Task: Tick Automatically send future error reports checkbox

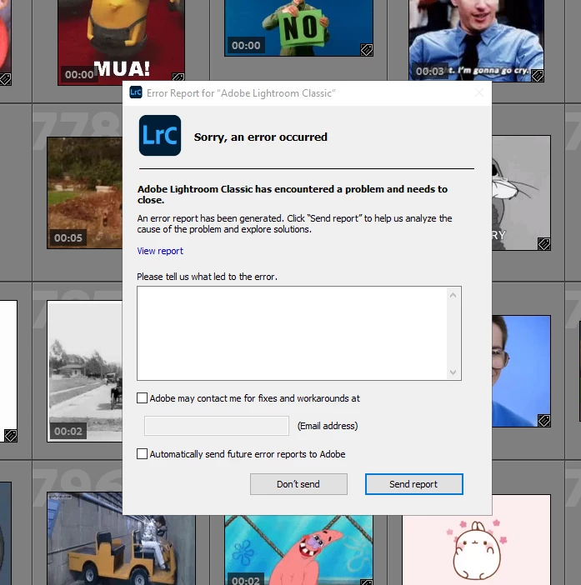Action: 143,453
